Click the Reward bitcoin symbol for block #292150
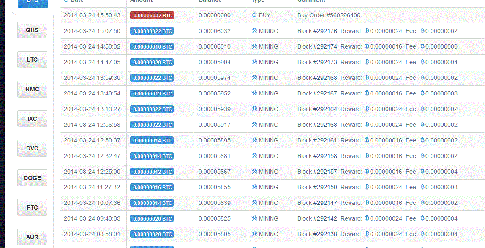The height and width of the screenshot is (248, 485). coord(367,187)
